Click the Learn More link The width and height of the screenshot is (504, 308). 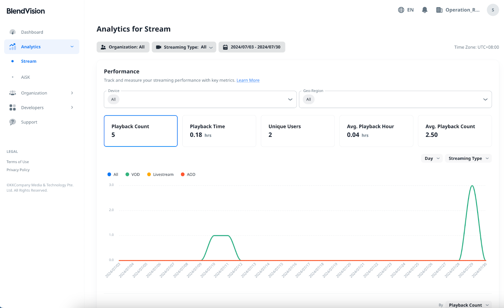pos(248,80)
